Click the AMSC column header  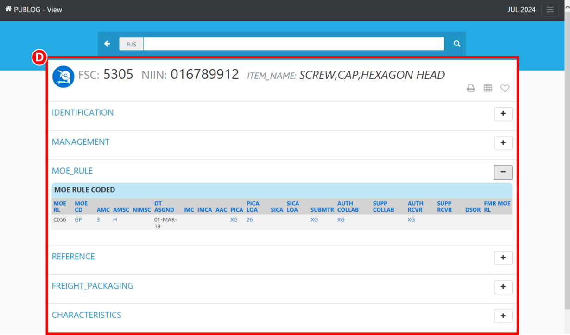pyautogui.click(x=121, y=210)
